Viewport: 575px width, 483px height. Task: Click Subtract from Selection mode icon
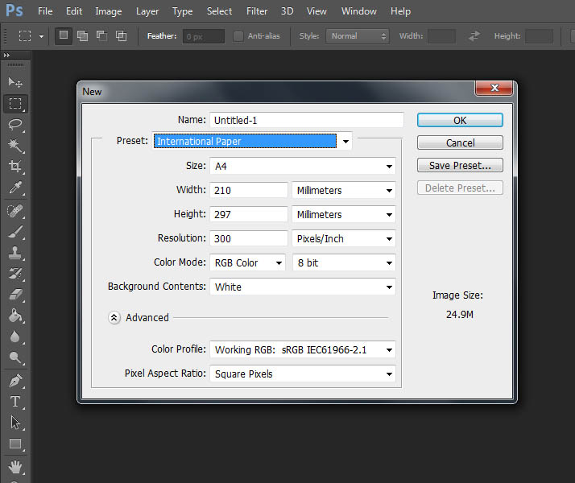click(101, 35)
